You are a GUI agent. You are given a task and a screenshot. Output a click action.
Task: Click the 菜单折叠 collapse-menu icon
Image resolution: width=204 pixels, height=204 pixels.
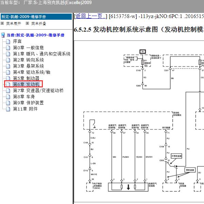click(x=27, y=23)
